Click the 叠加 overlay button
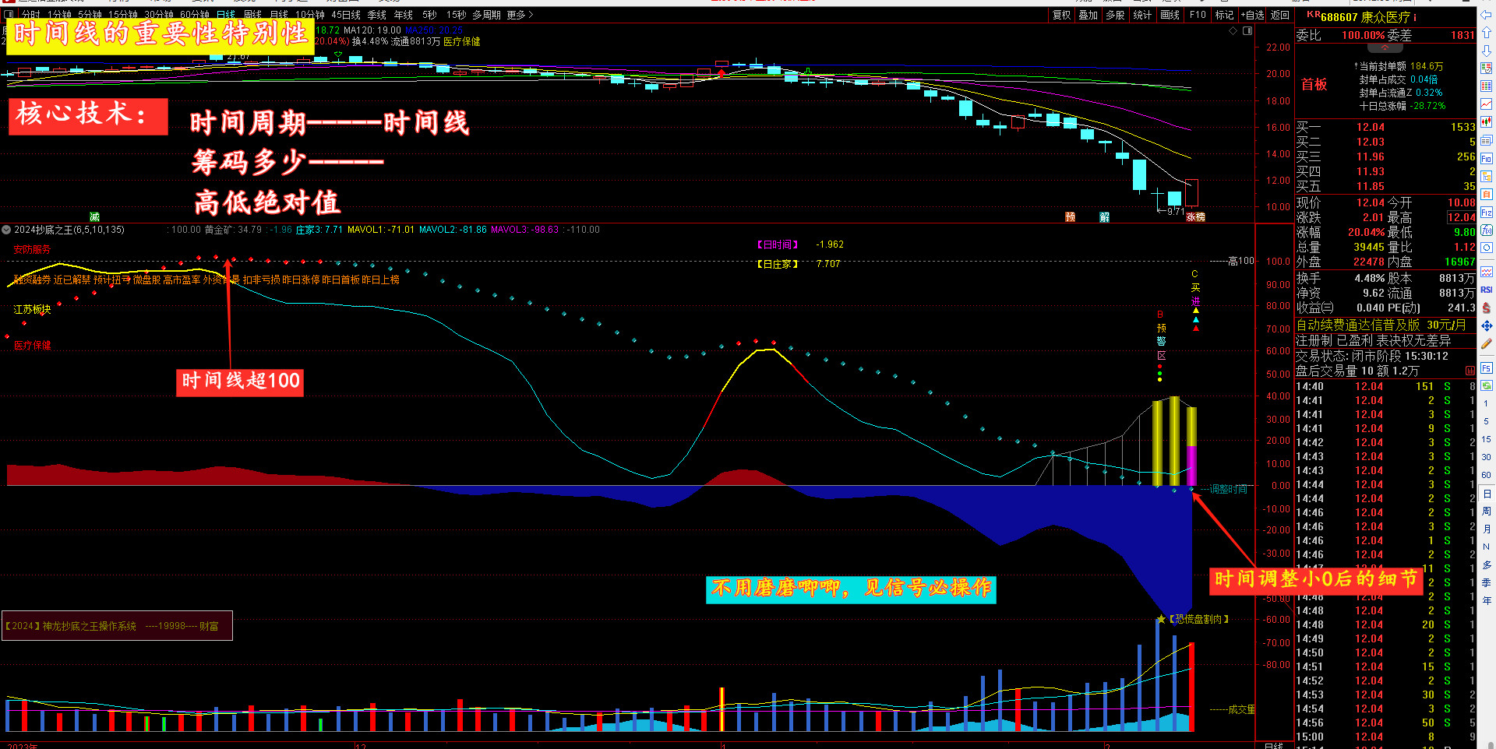1496x749 pixels. click(x=1088, y=15)
